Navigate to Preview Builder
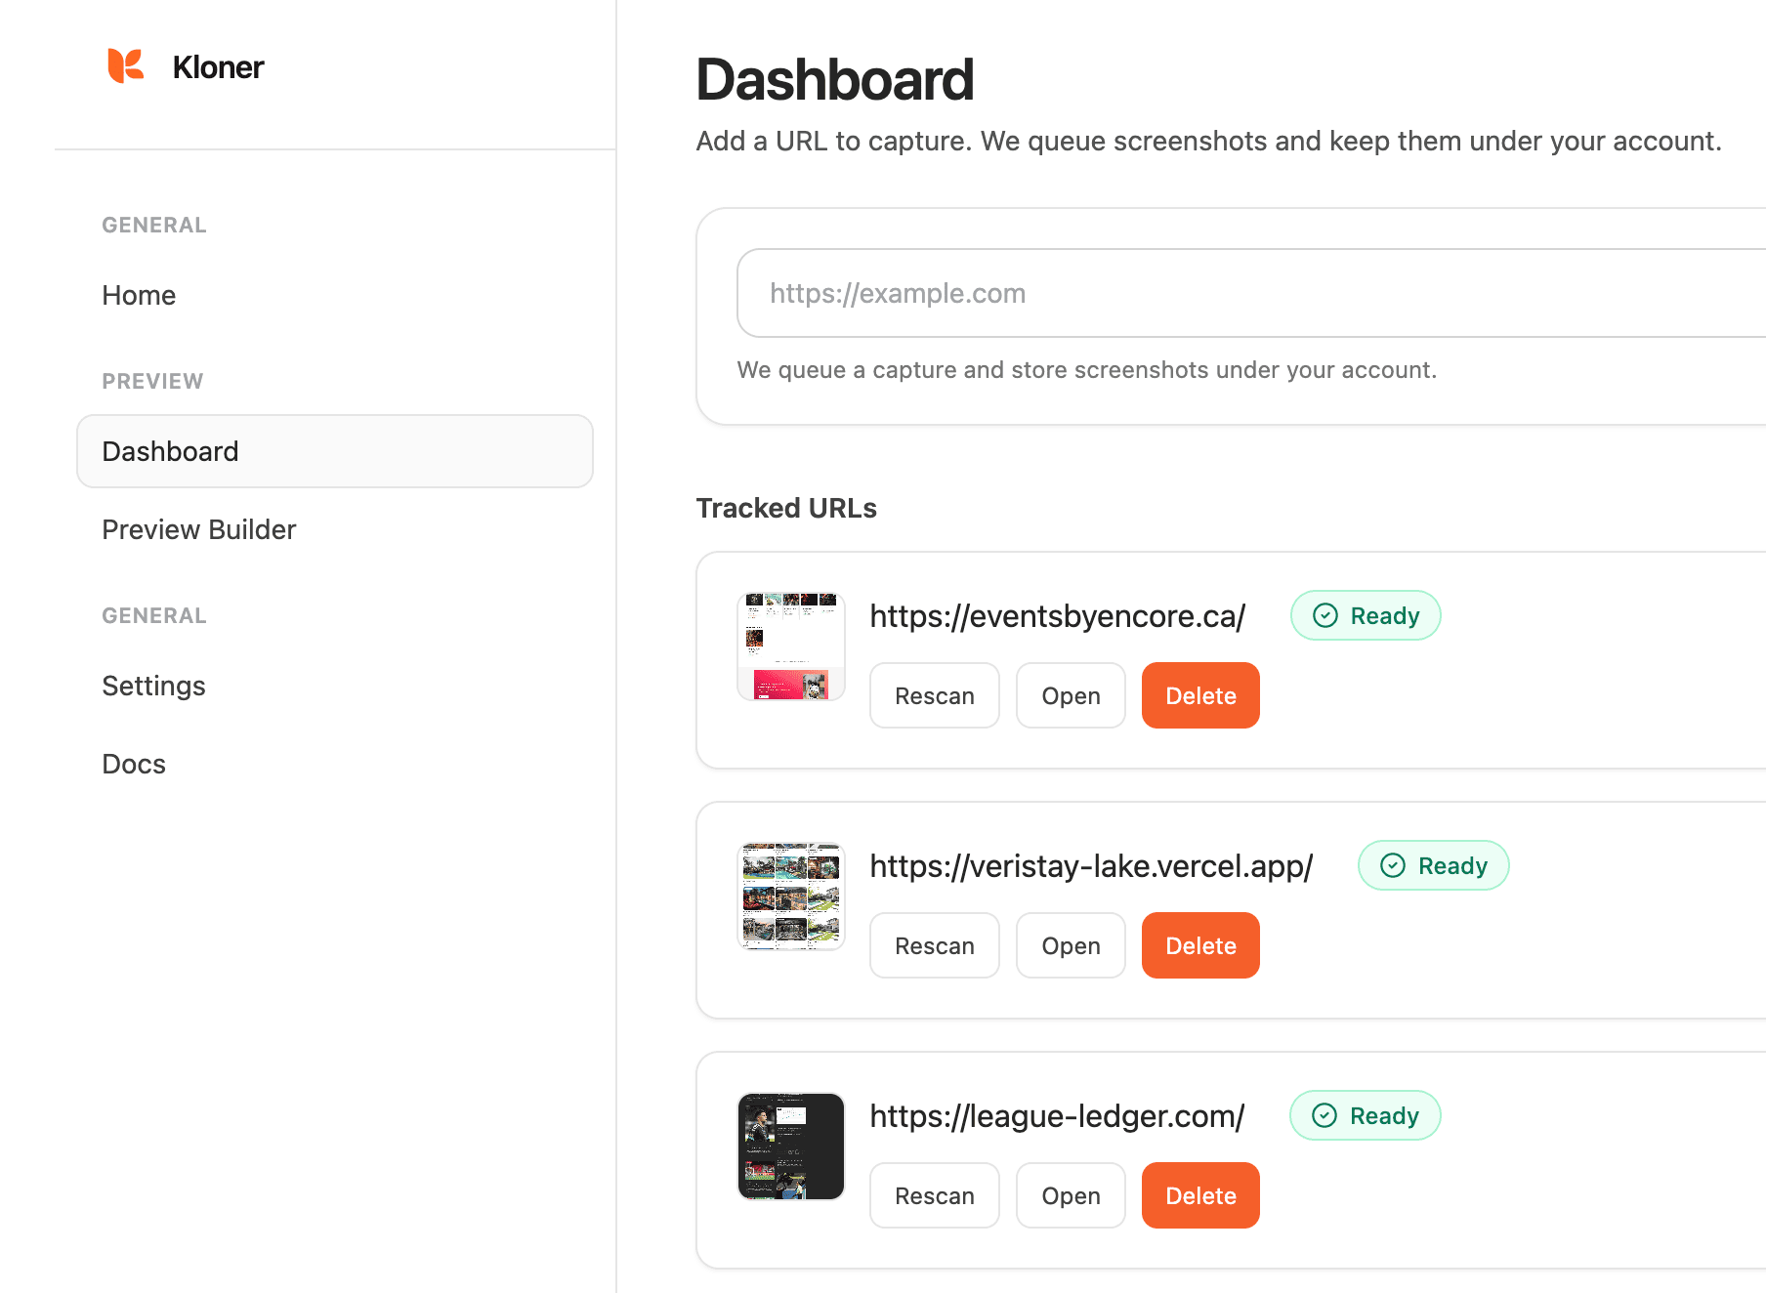This screenshot has width=1766, height=1293. coord(198,529)
